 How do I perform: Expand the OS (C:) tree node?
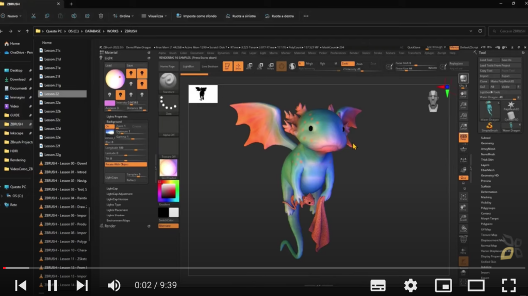pyautogui.click(x=2, y=196)
